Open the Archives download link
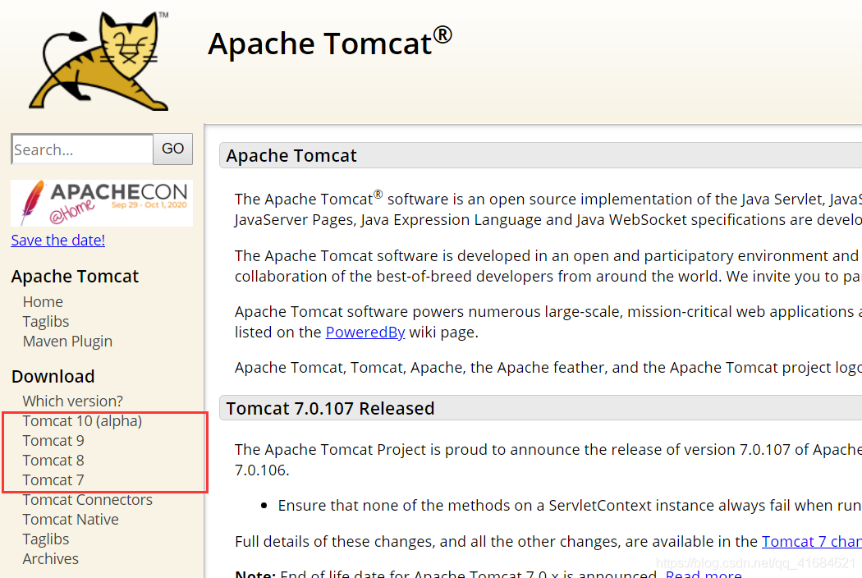 point(51,558)
